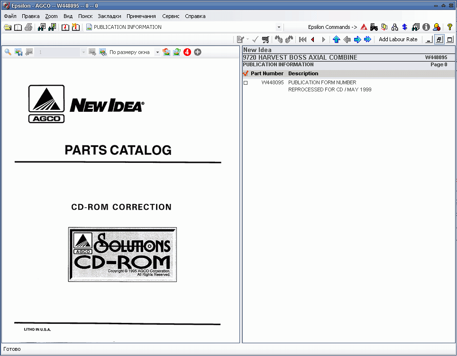
Task: Click the printer icon on the main toolbar
Action: (x=29, y=27)
